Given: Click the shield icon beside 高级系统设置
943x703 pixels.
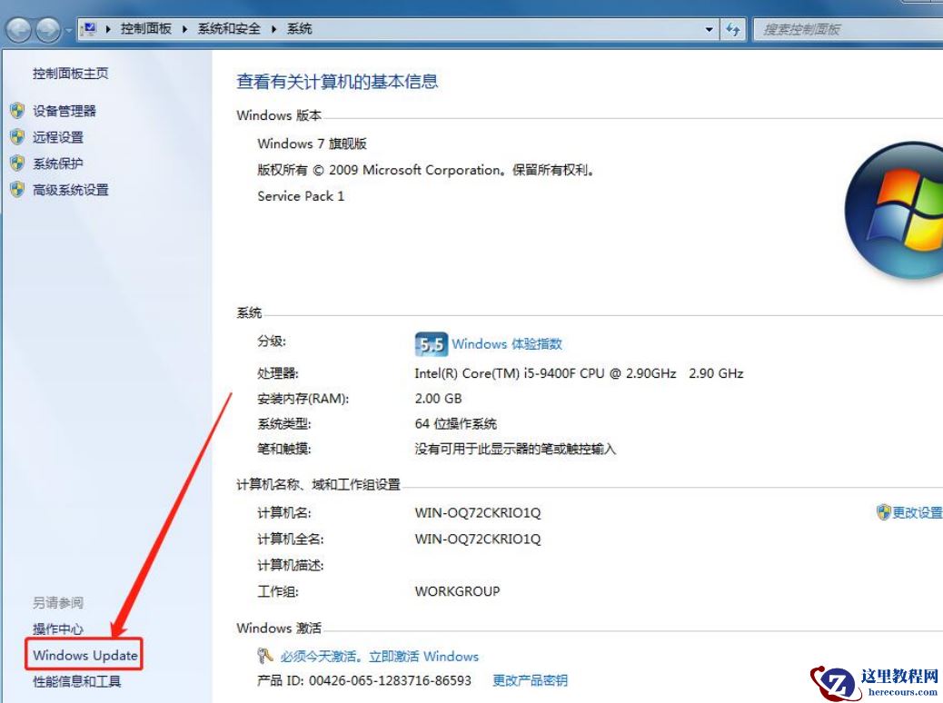Looking at the screenshot, I should pos(18,190).
